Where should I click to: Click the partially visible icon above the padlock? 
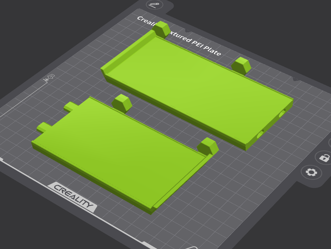click(x=330, y=143)
